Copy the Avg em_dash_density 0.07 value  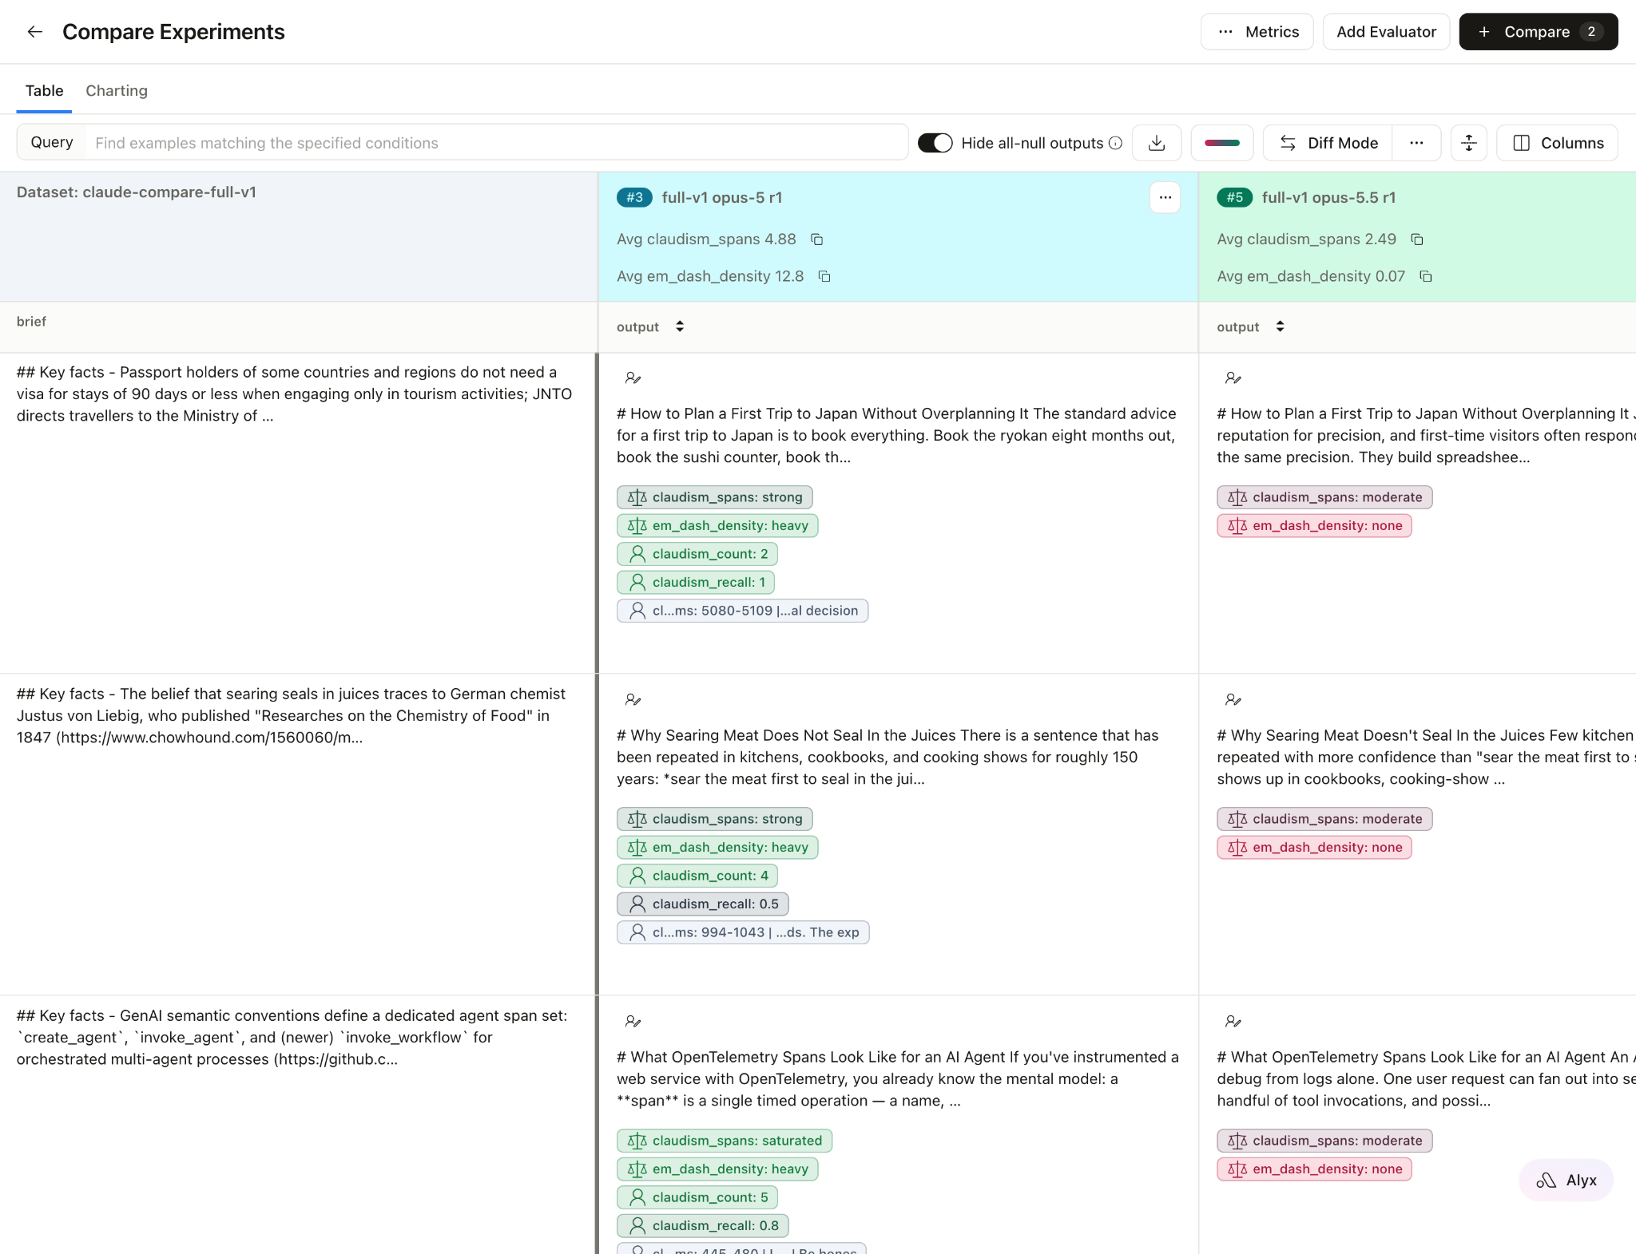[x=1426, y=276]
